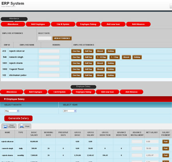Click the Print icon button
This screenshot has width=172, height=162.
tap(25, 126)
